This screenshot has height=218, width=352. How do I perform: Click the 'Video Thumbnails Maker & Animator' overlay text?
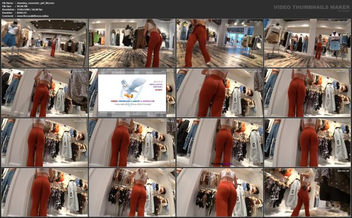(132, 101)
